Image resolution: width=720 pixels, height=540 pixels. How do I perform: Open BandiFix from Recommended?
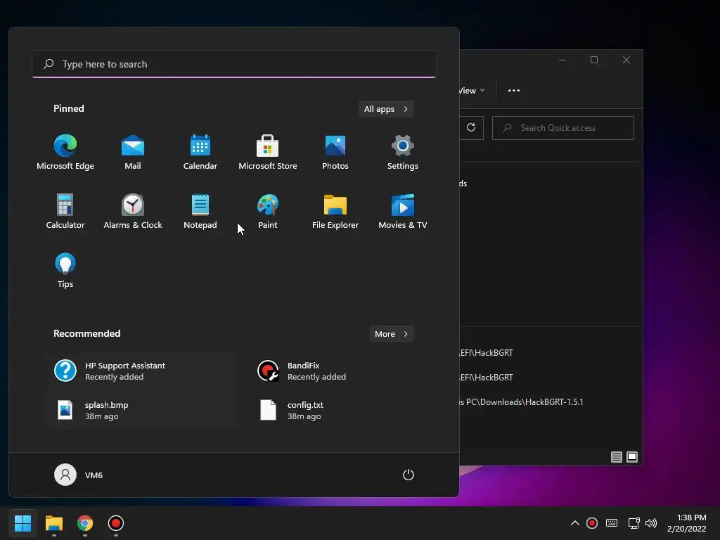tap(342, 371)
